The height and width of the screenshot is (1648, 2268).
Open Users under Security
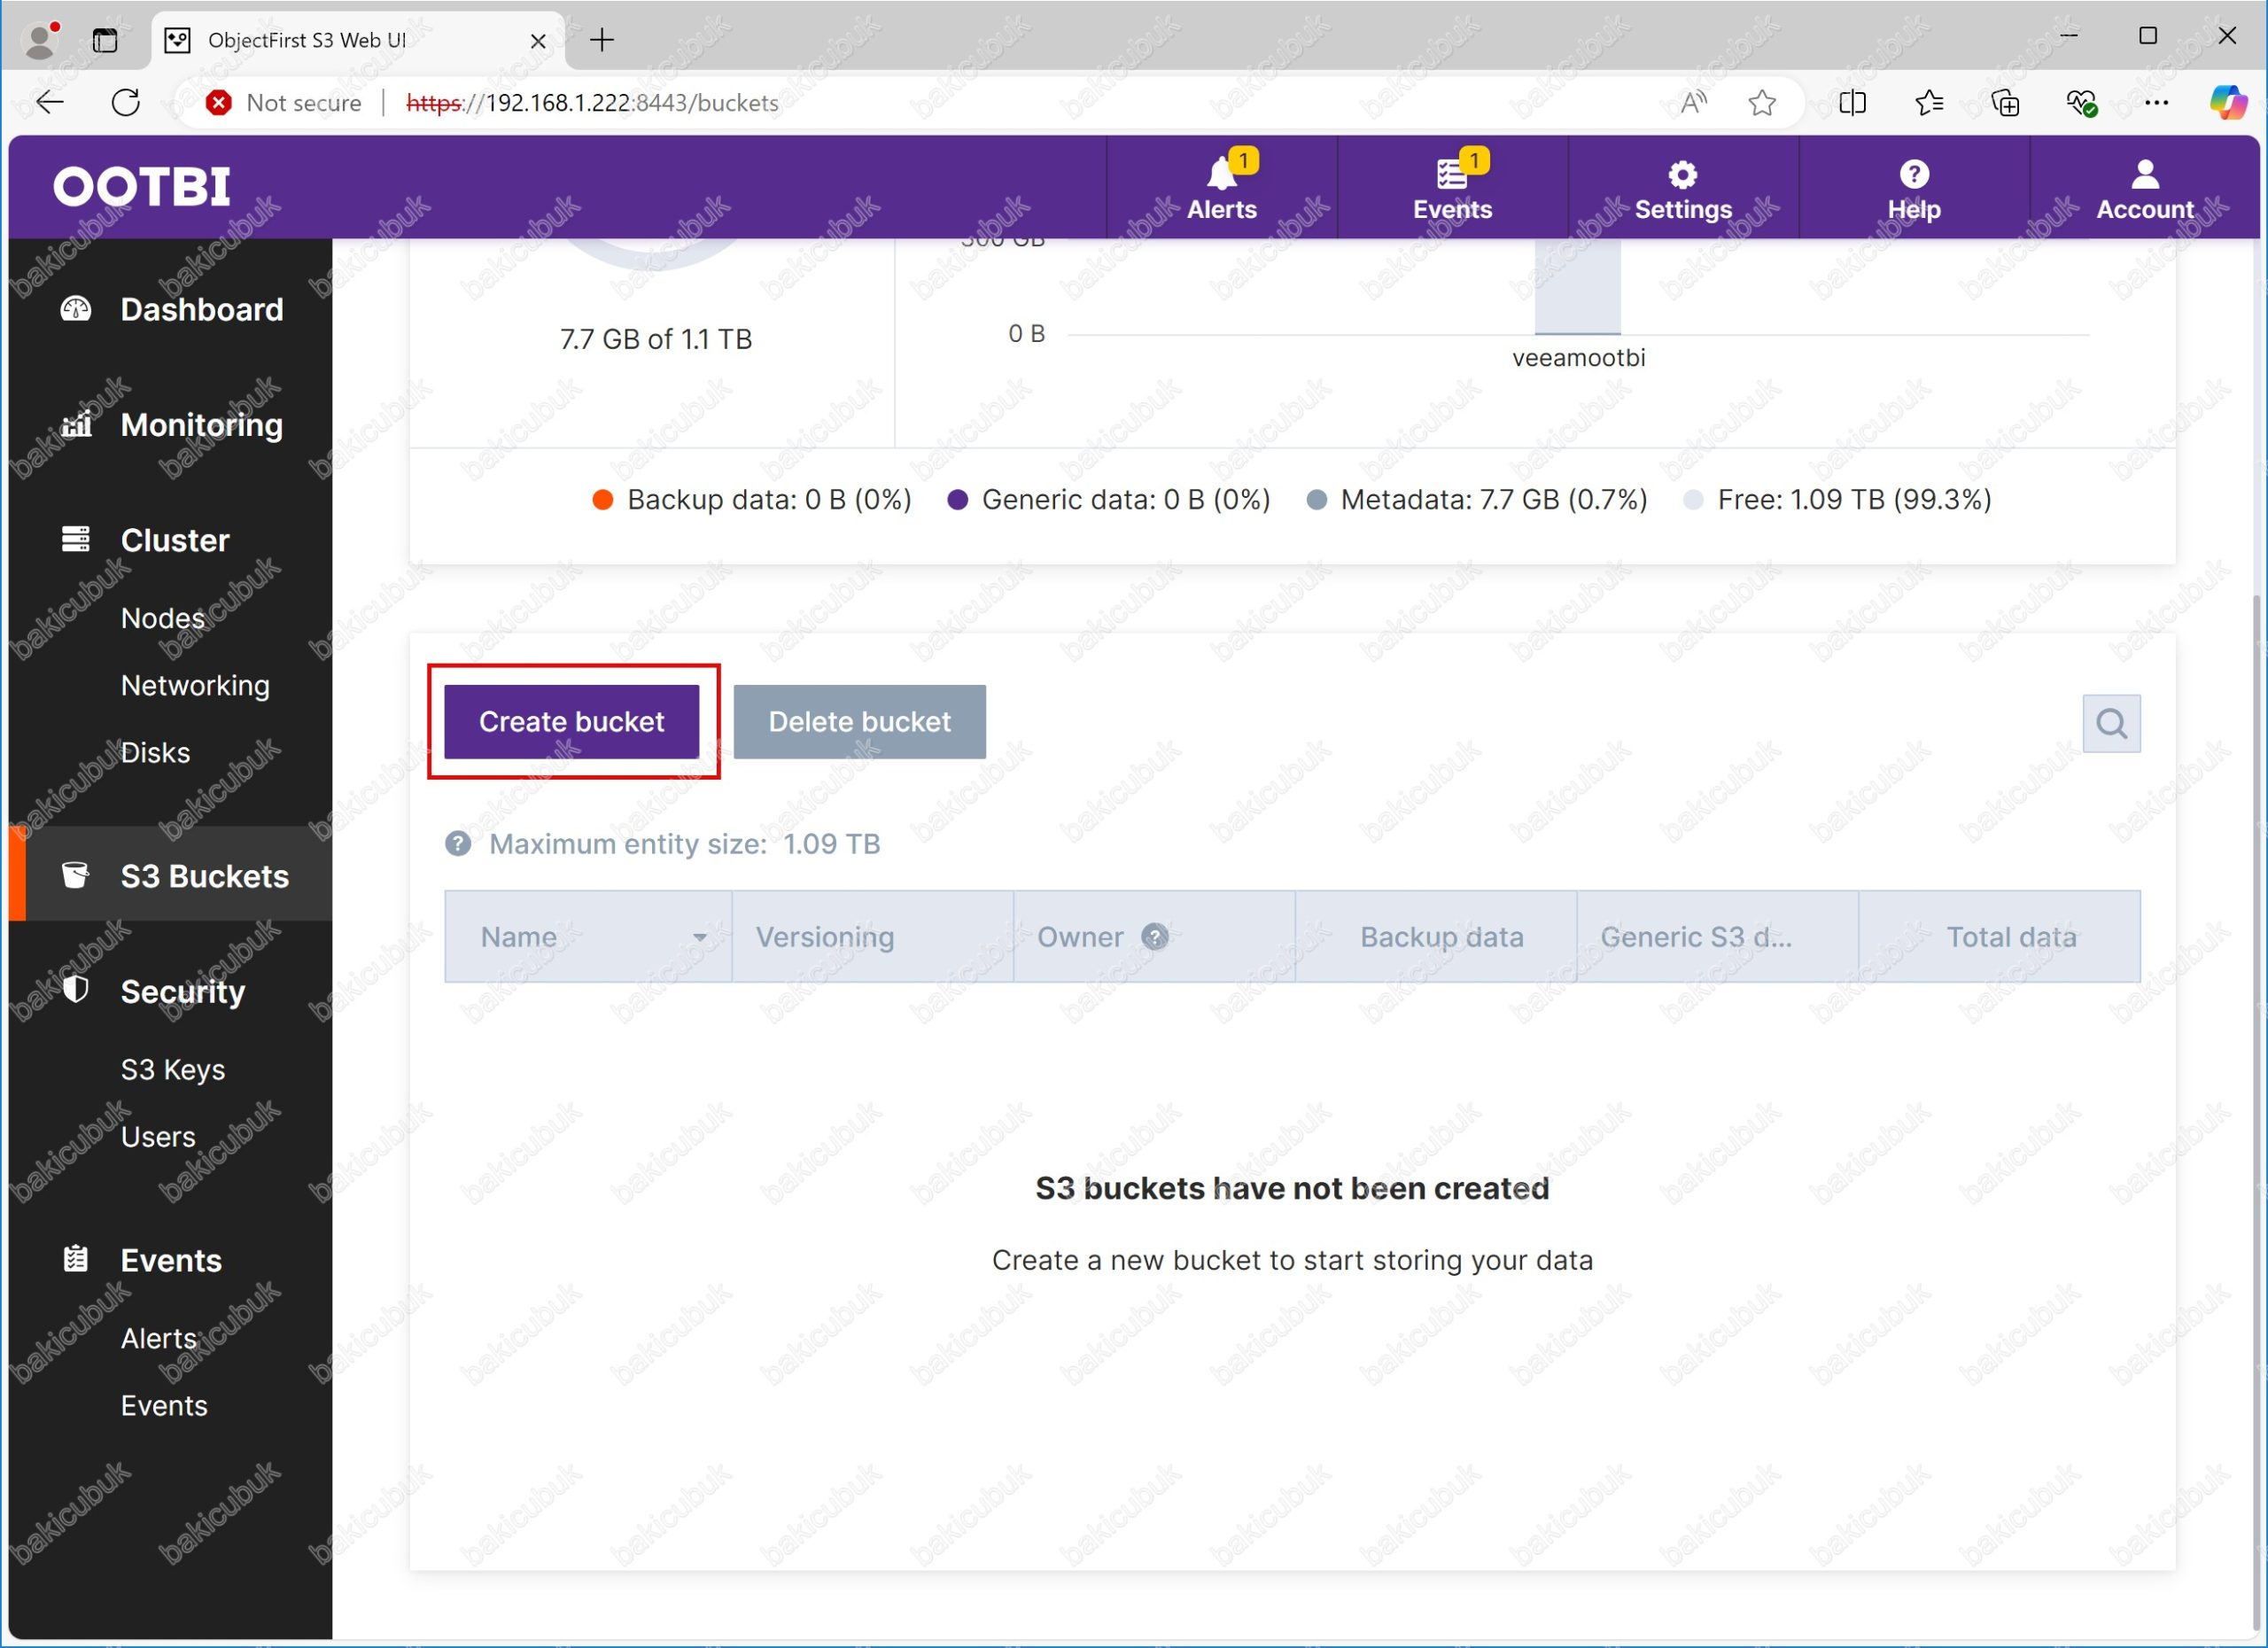click(x=158, y=1137)
